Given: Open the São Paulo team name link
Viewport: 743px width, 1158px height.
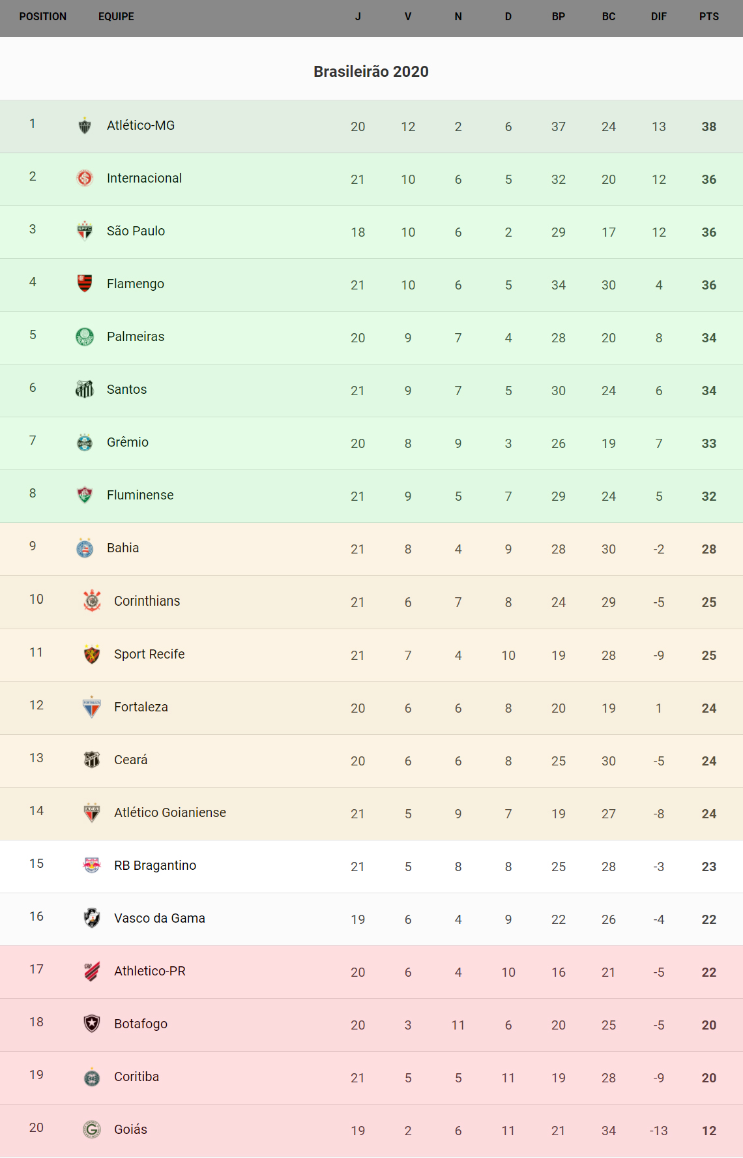Looking at the screenshot, I should tap(136, 231).
